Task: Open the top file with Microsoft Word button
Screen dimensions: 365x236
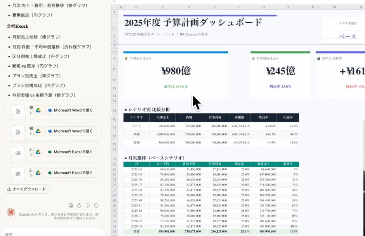Action: point(71,110)
